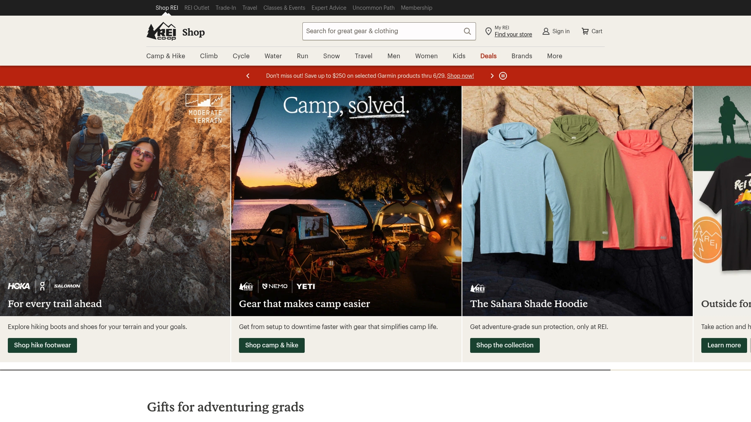Click the Sign in person icon

point(546,31)
